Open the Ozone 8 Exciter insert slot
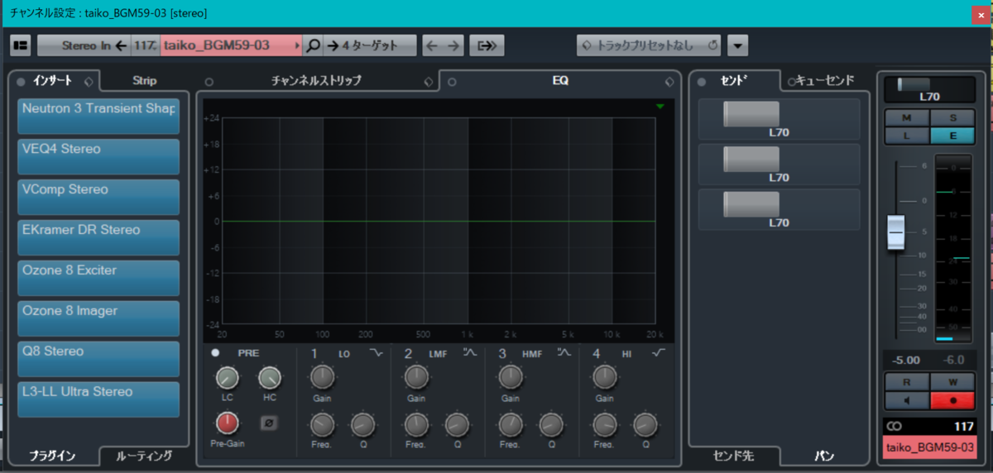993x473 pixels. 98,278
